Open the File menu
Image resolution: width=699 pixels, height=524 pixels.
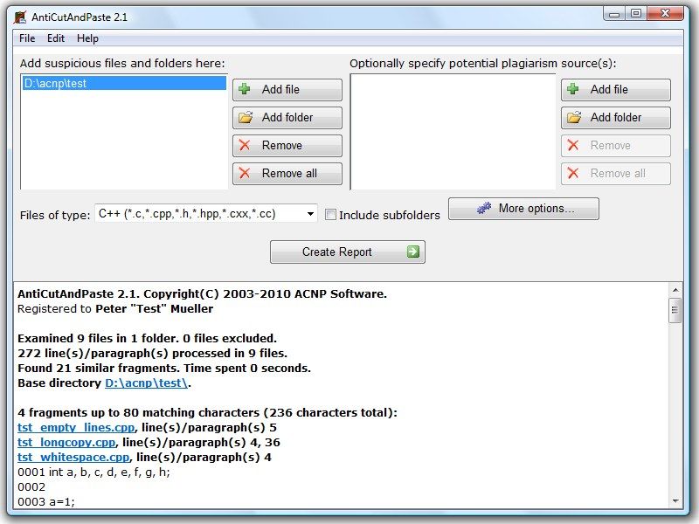click(x=27, y=38)
